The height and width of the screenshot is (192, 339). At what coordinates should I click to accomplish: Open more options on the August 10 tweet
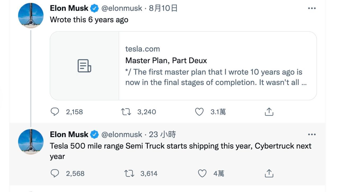(x=312, y=8)
